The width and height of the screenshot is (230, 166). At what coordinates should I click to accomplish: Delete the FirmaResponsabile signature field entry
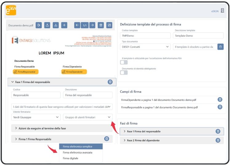pos(220,107)
